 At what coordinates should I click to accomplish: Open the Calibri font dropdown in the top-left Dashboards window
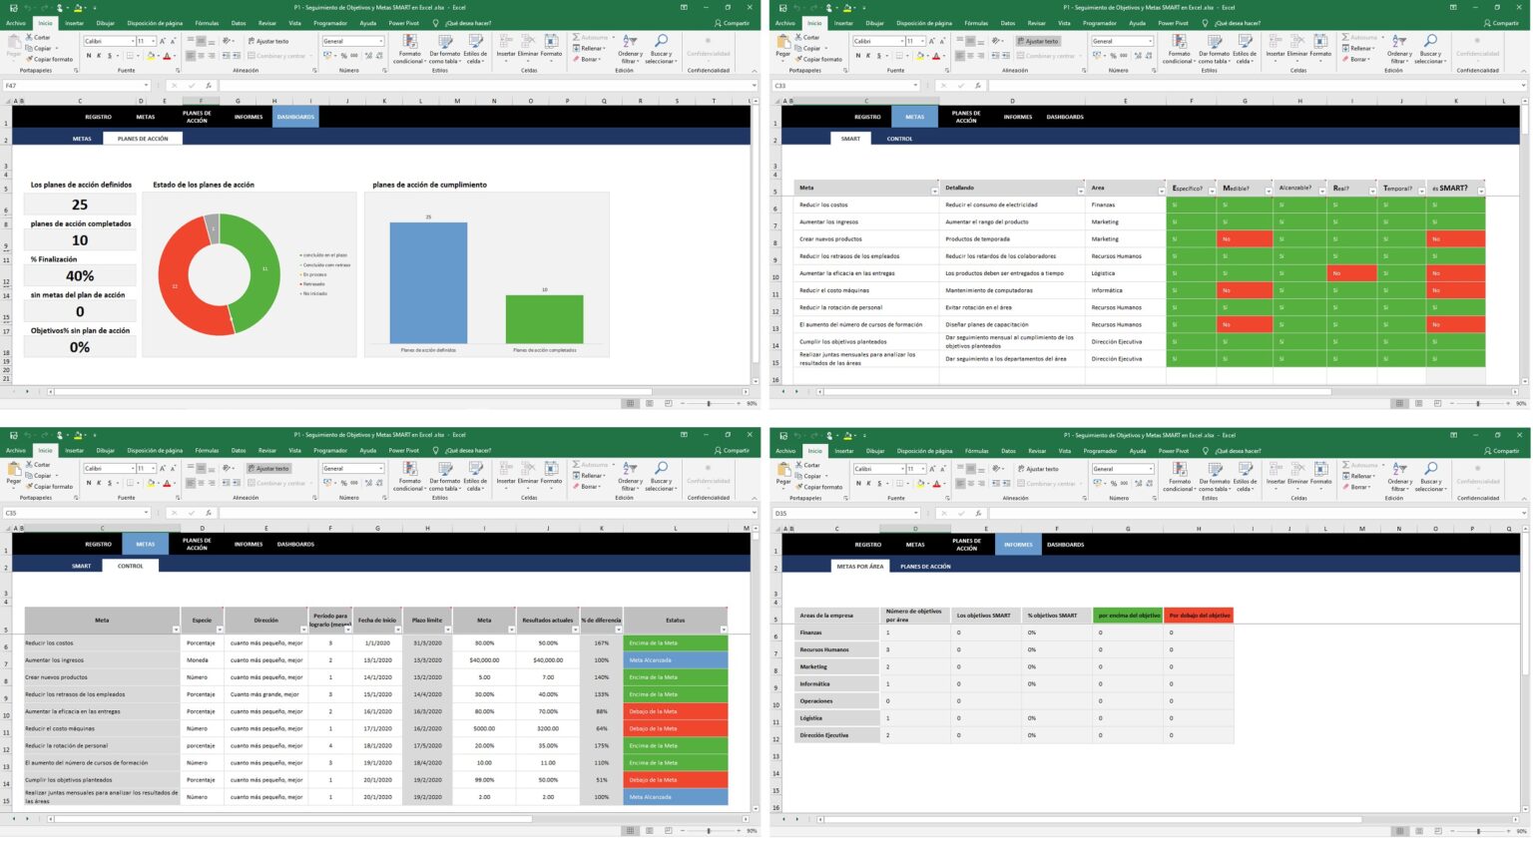point(132,41)
